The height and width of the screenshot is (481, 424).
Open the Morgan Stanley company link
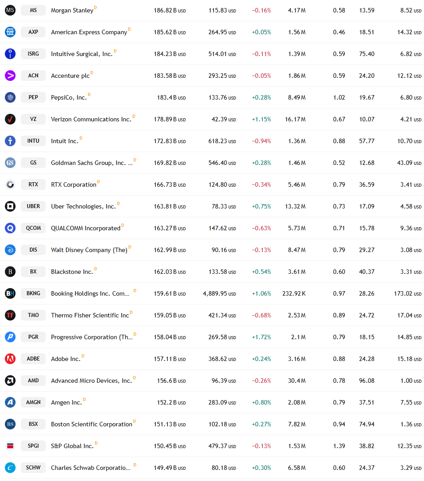tap(72, 10)
